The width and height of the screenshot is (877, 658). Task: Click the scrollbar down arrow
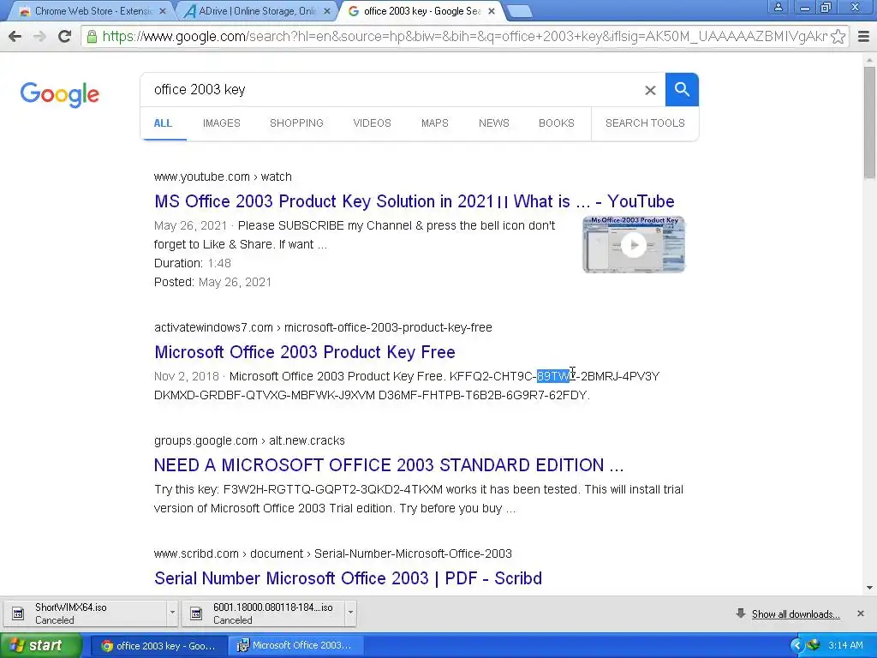869,588
